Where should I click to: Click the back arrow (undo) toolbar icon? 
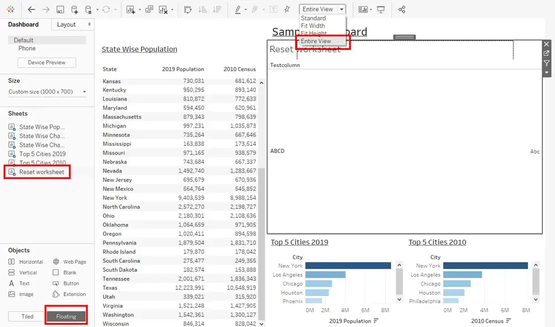tap(32, 9)
